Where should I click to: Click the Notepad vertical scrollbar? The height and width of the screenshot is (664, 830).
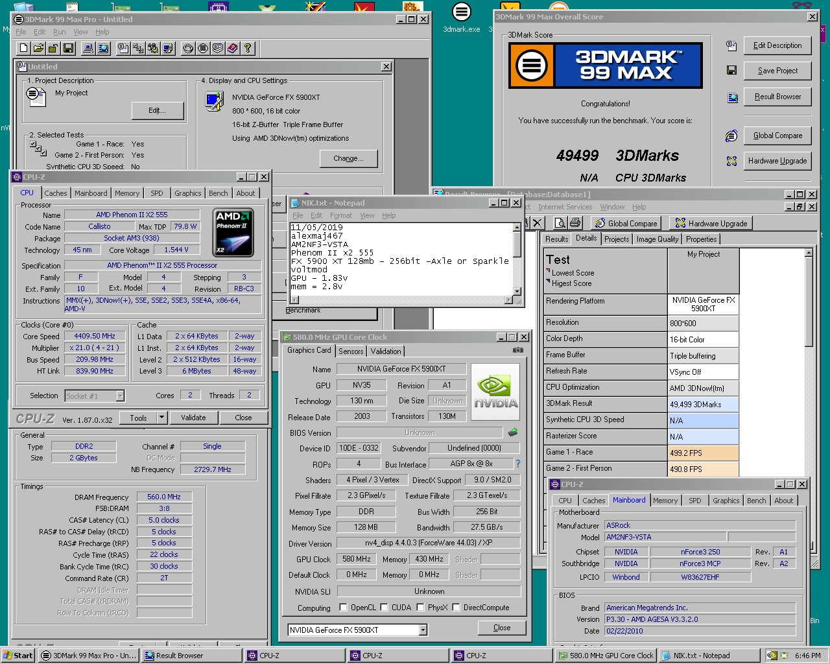pos(517,259)
